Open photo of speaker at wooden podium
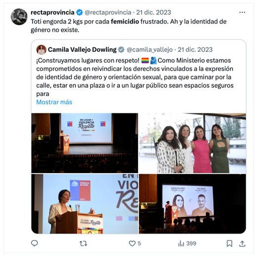This screenshot has width=260, height=256. [x=84, y=204]
